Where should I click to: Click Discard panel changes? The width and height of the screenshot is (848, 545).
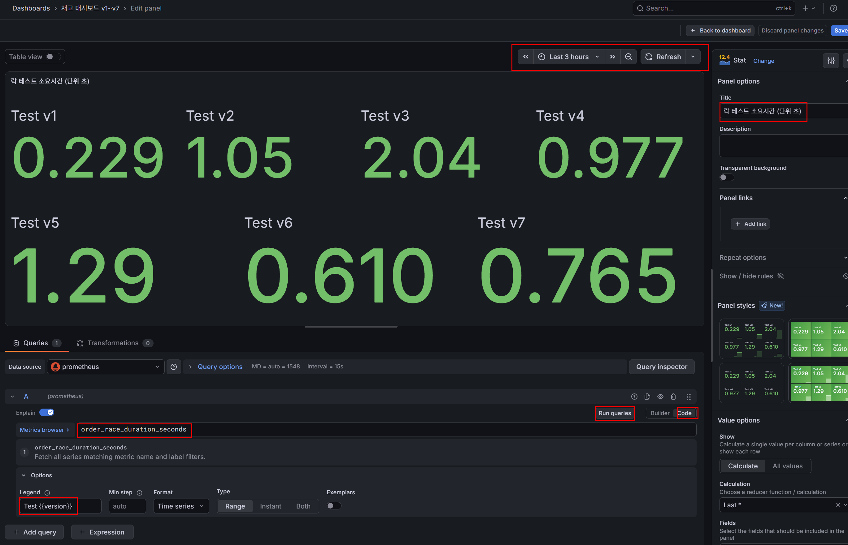point(792,30)
